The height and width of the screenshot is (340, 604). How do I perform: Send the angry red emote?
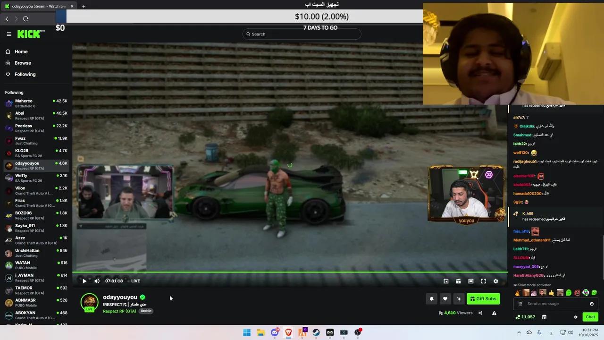tap(577, 293)
